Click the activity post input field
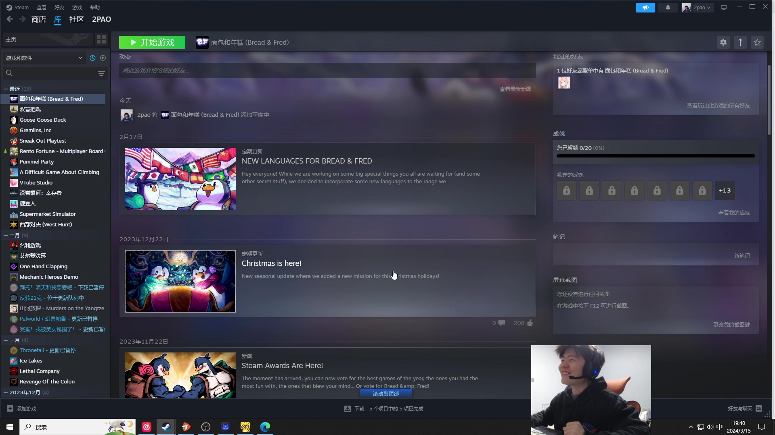 [x=327, y=70]
